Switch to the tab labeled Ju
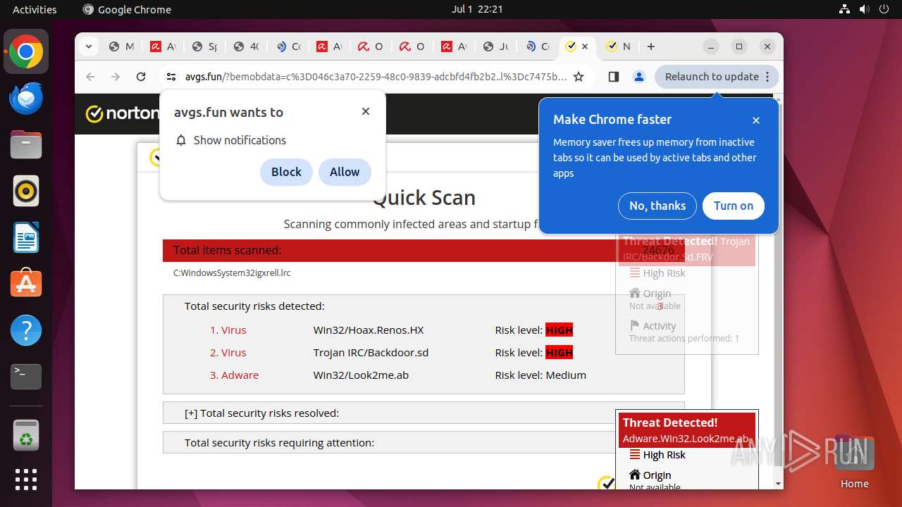The width and height of the screenshot is (902, 507). pos(495,46)
